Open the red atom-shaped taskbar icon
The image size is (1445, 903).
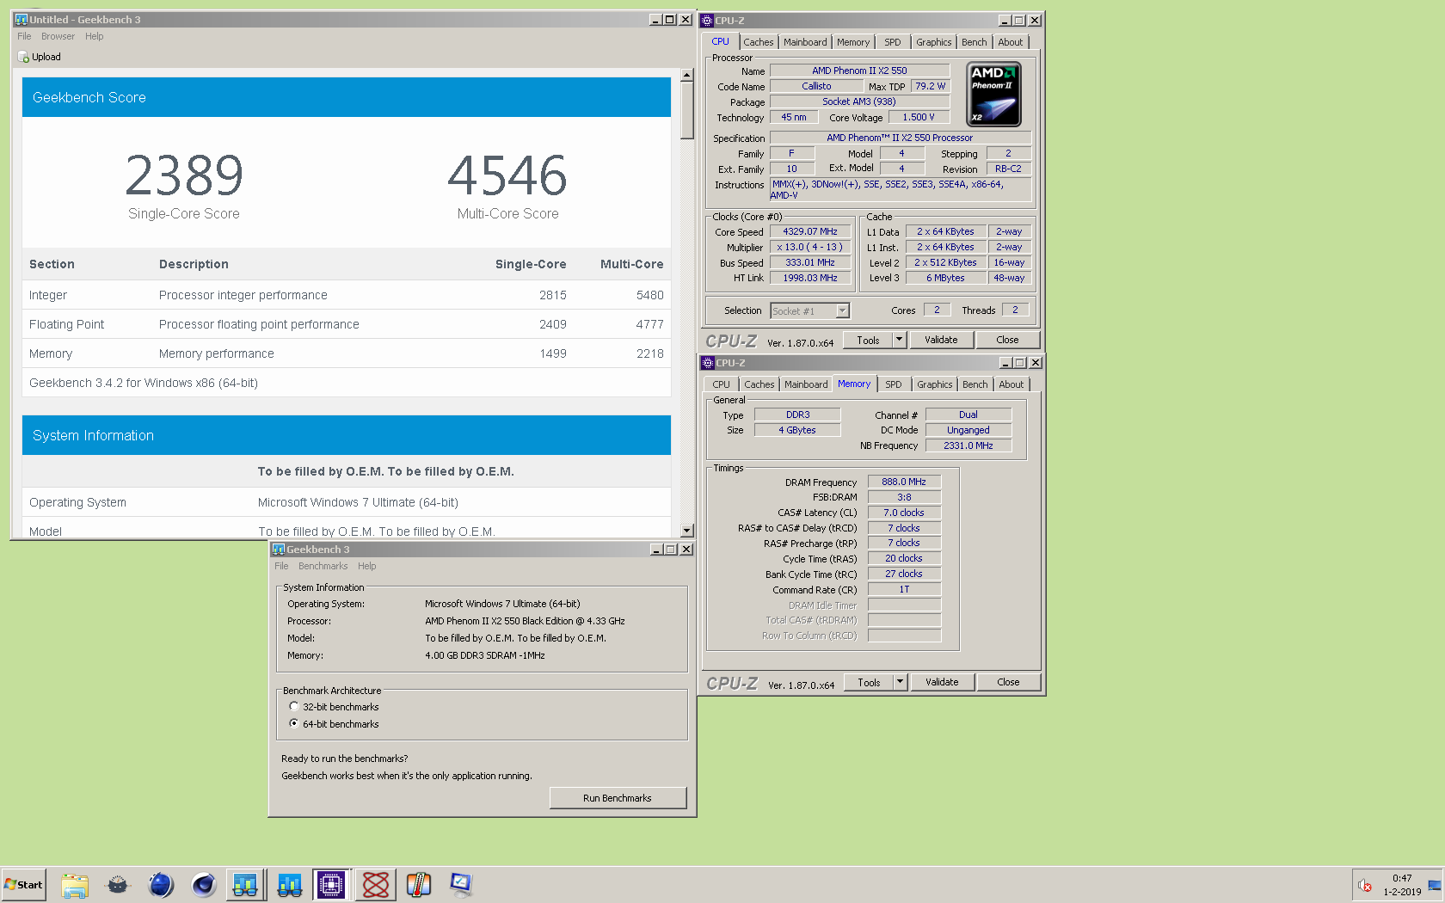(x=376, y=884)
